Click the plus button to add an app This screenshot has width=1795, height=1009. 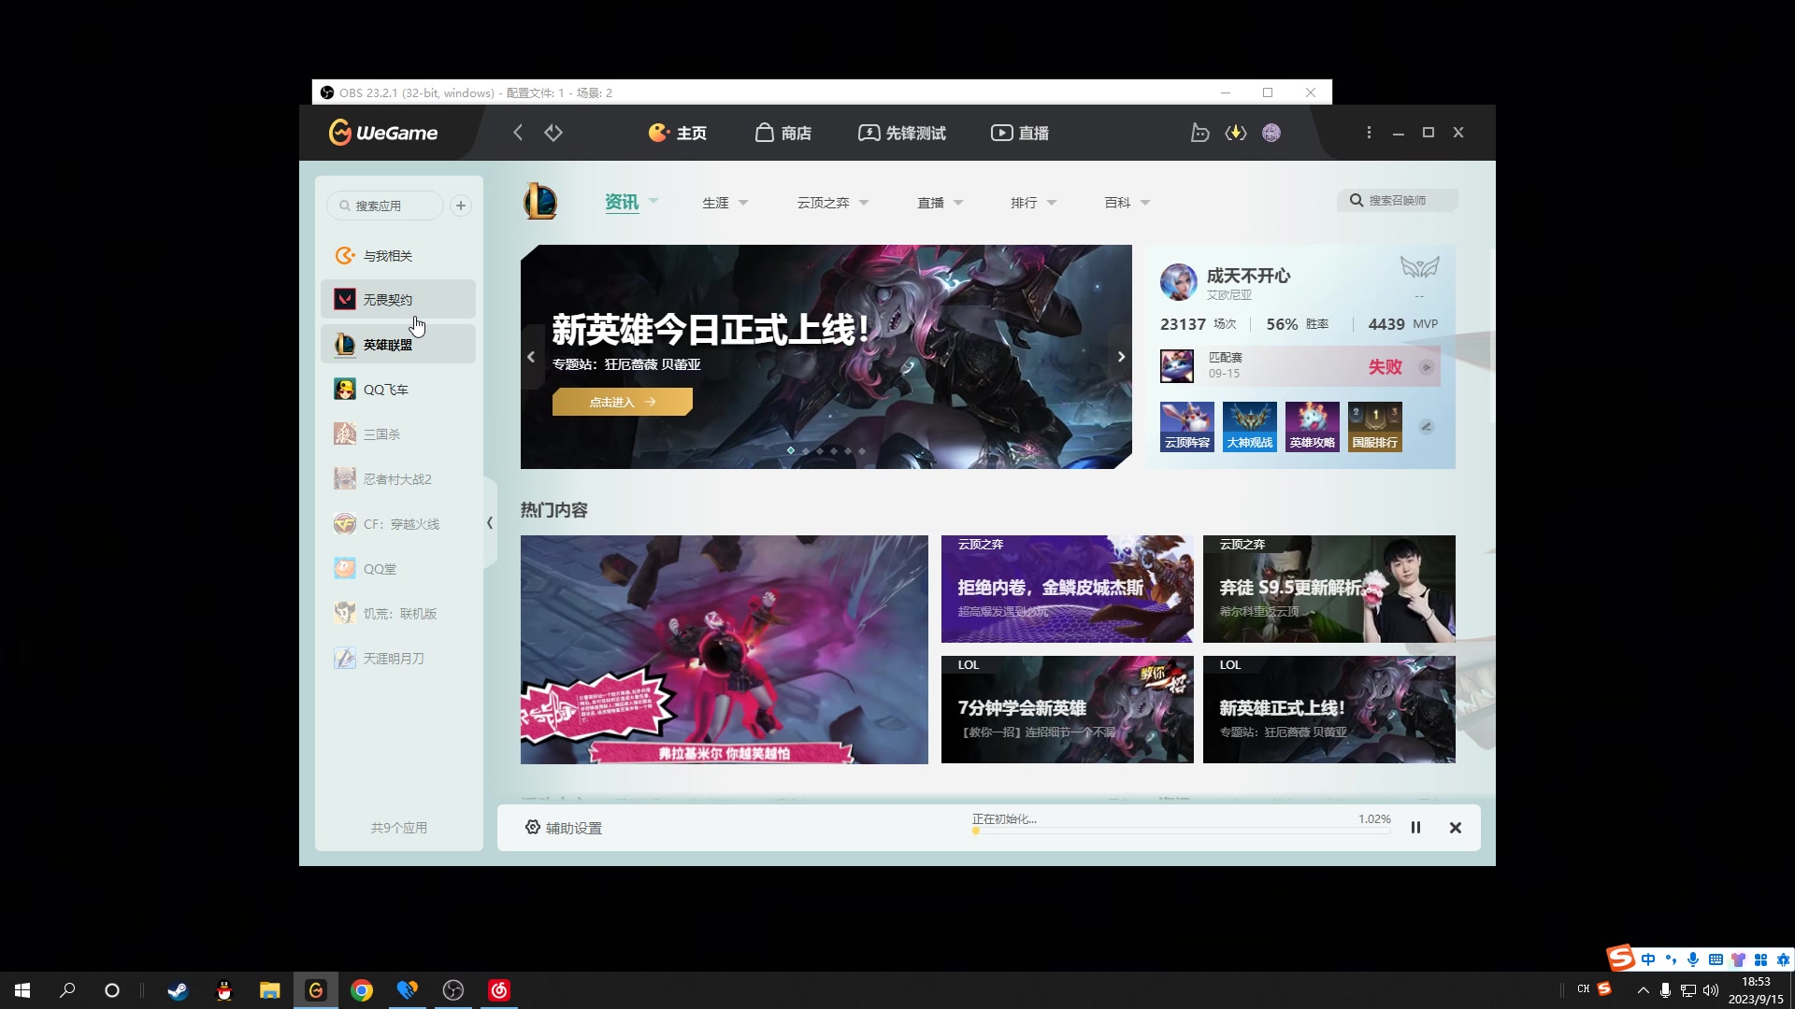coord(461,206)
